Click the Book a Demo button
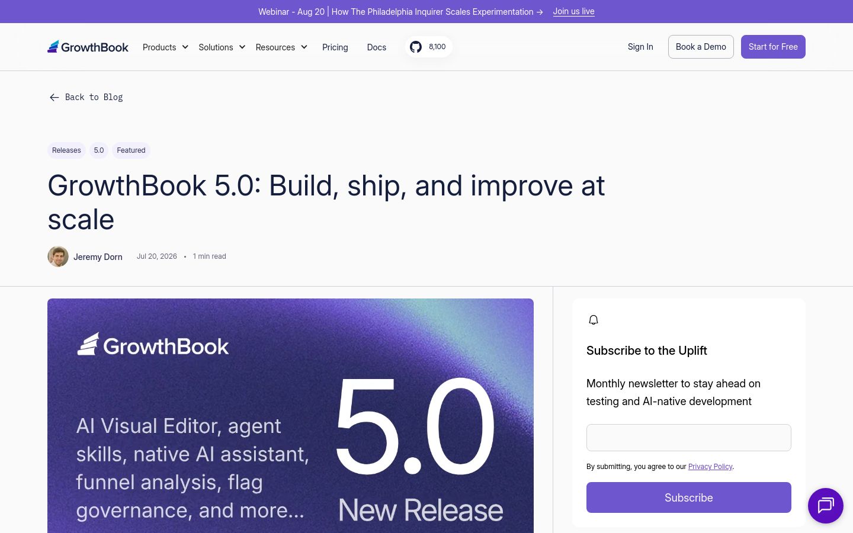 pyautogui.click(x=701, y=47)
